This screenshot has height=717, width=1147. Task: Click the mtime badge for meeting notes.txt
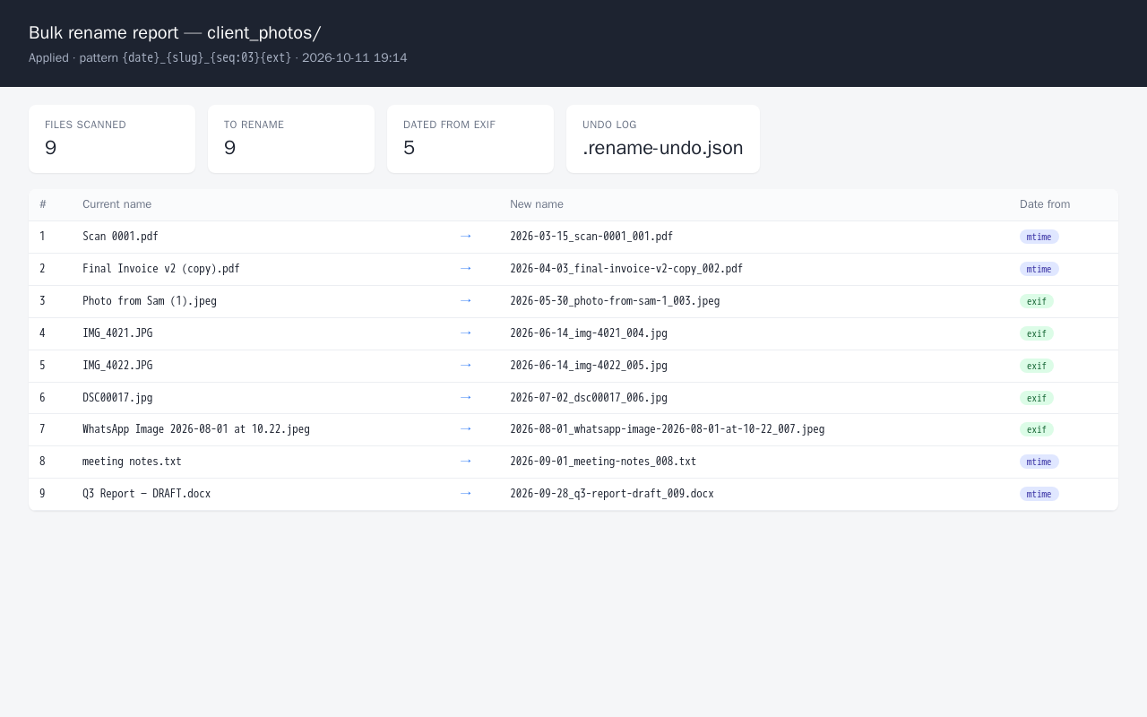click(x=1039, y=462)
